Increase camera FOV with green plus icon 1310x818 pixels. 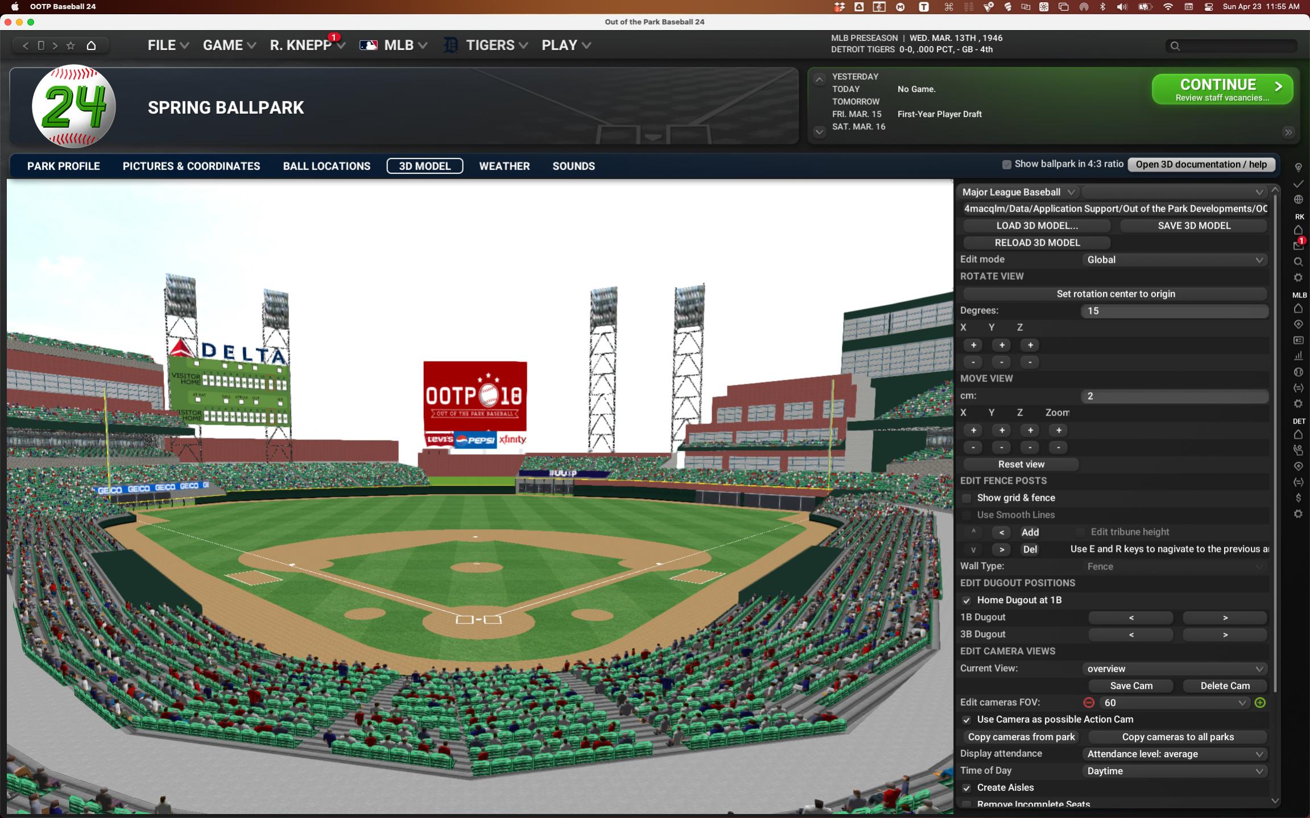pos(1260,703)
